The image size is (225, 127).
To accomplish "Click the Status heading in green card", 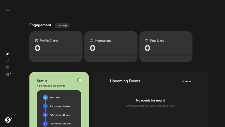I will (42, 81).
